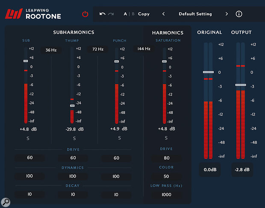Screen dimensions: 265x208
Task: Click the SUBHARMONICS section heading
Action: (x=74, y=33)
